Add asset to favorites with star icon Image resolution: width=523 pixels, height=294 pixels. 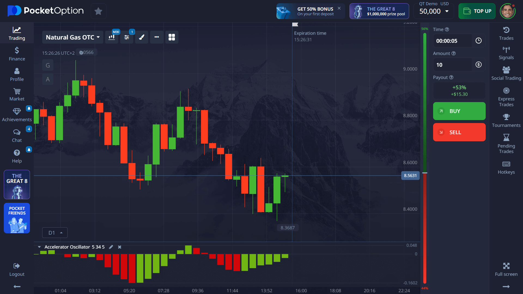click(x=98, y=11)
